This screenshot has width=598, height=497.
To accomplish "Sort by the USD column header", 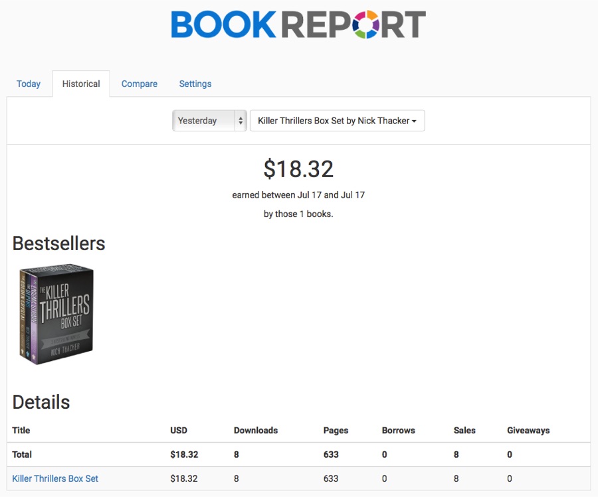I will 179,430.
